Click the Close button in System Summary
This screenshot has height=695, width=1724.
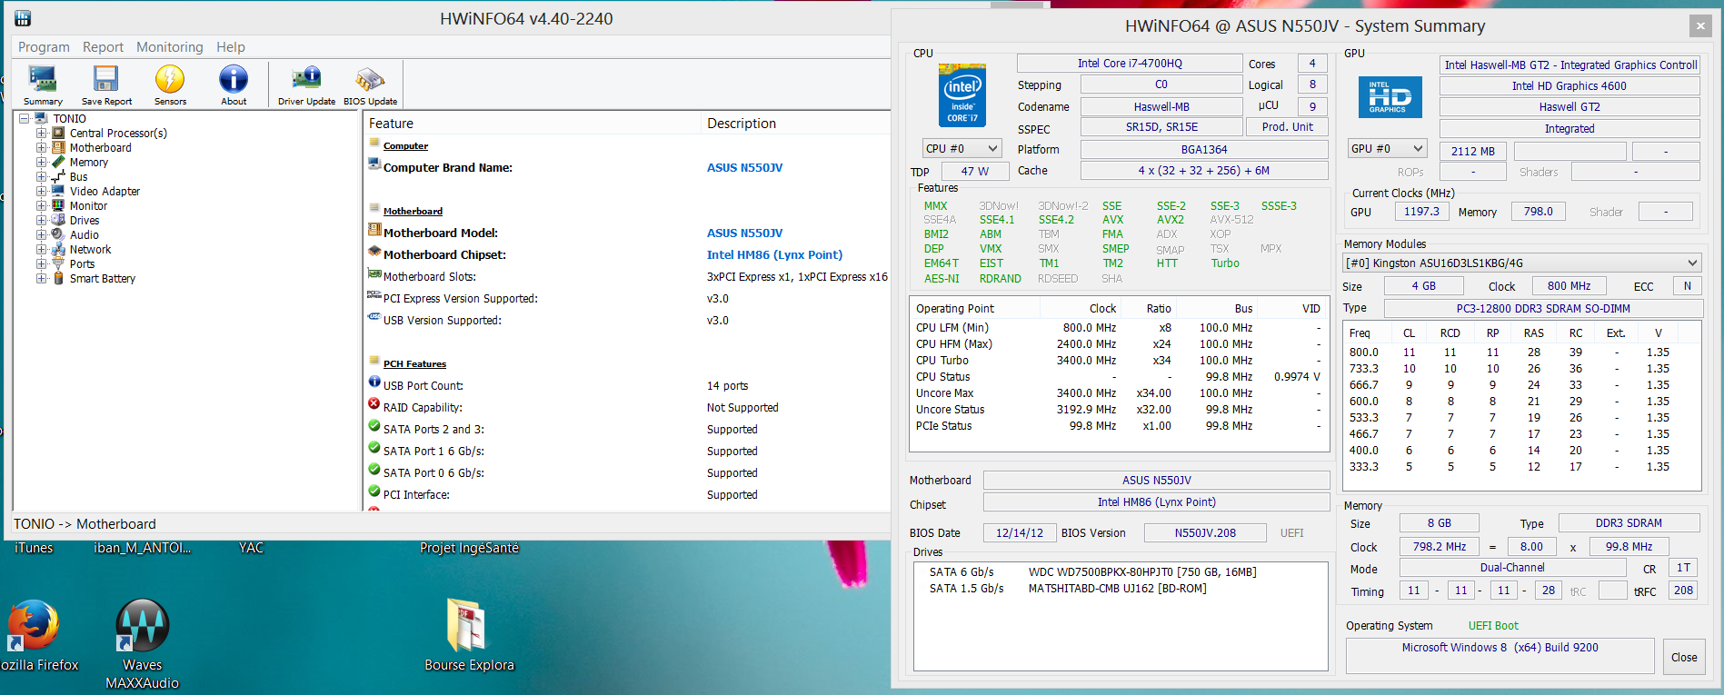[1684, 657]
